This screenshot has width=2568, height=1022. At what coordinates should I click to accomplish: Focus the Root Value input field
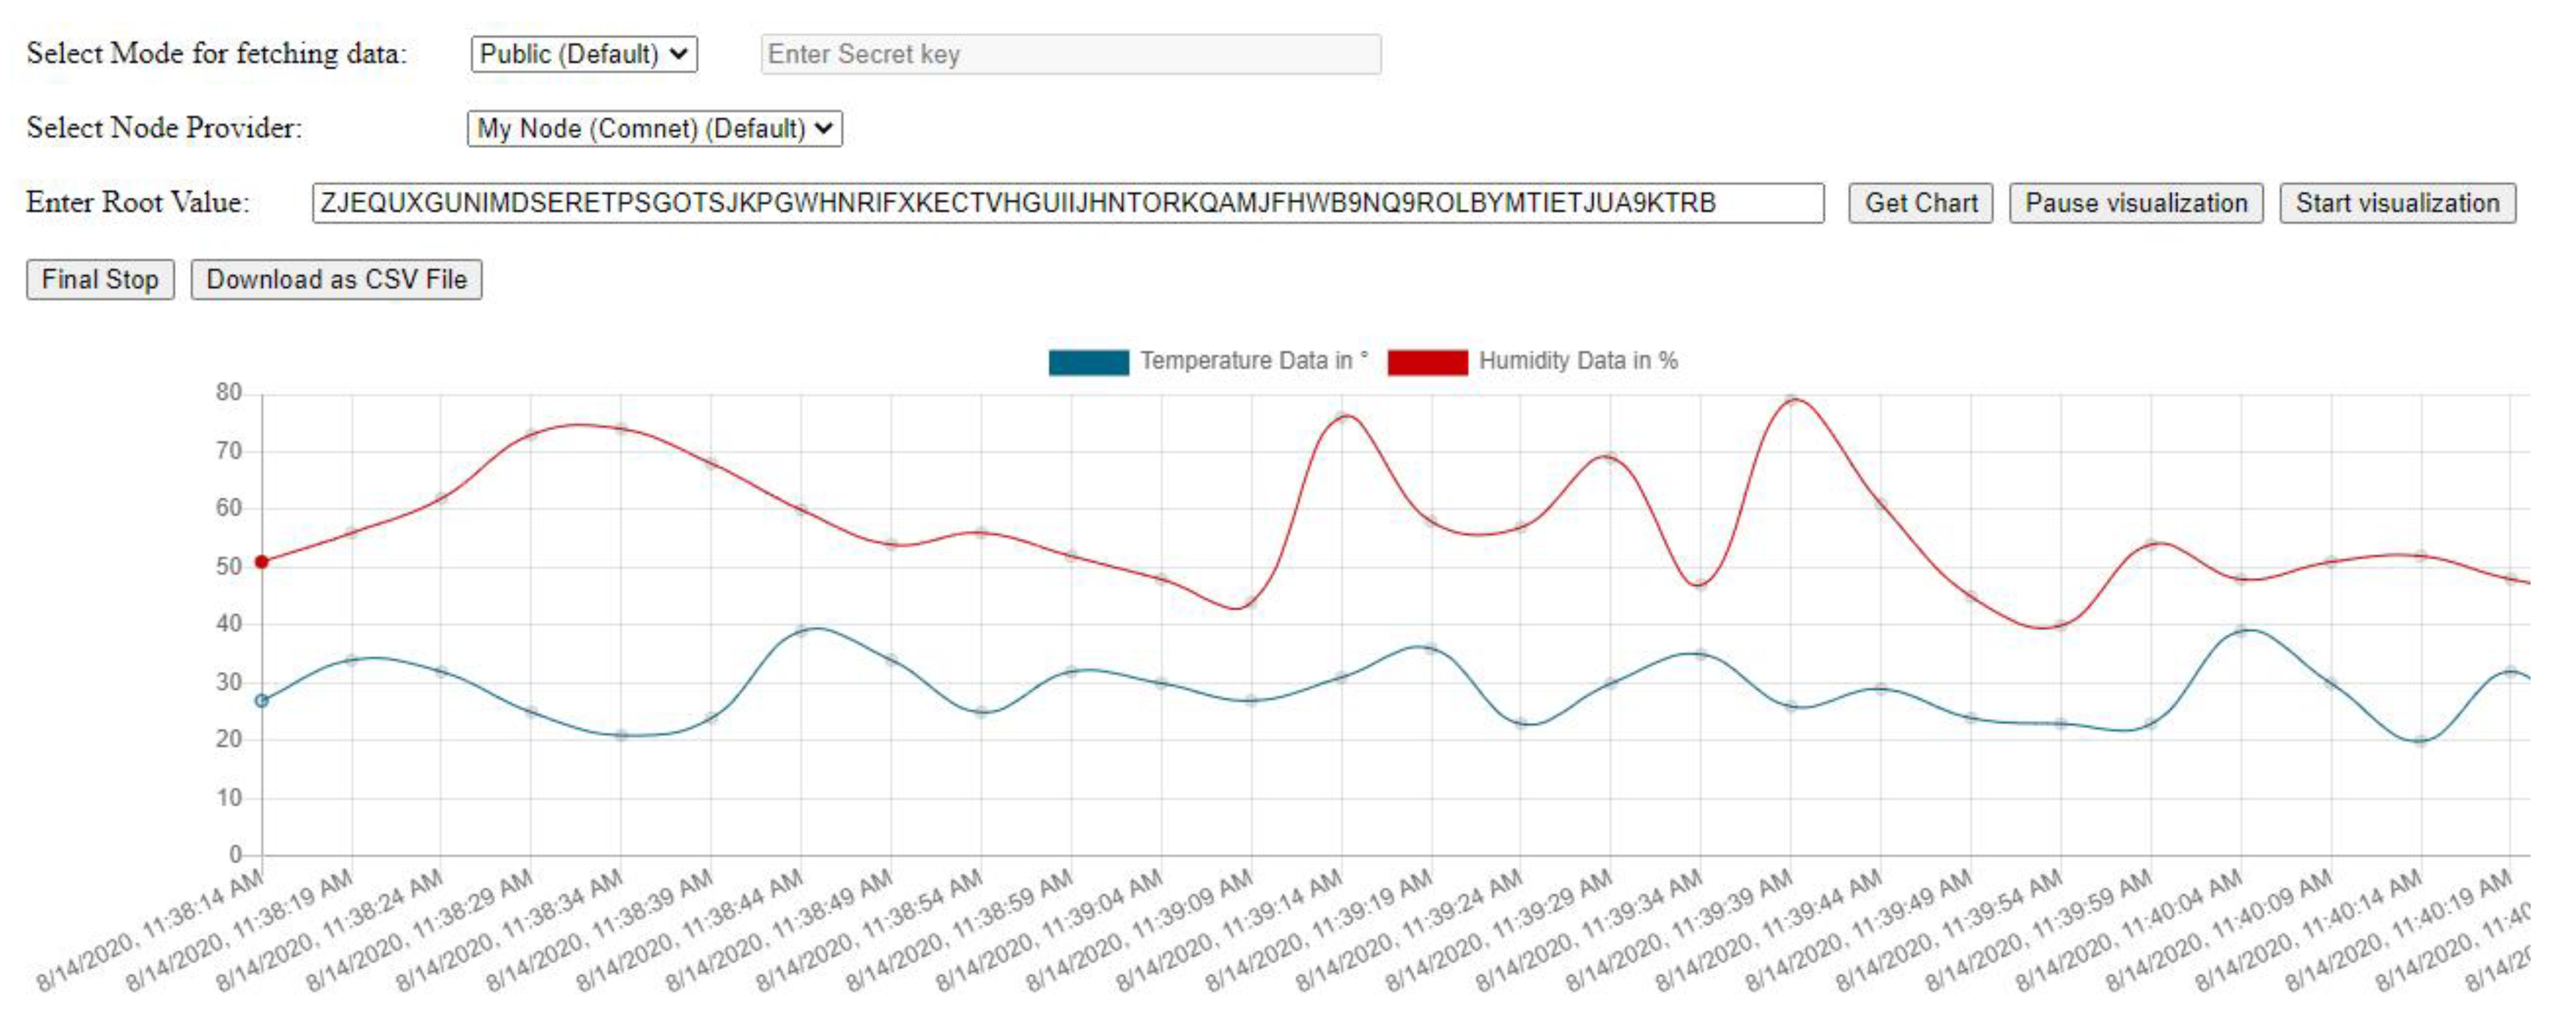click(1066, 203)
